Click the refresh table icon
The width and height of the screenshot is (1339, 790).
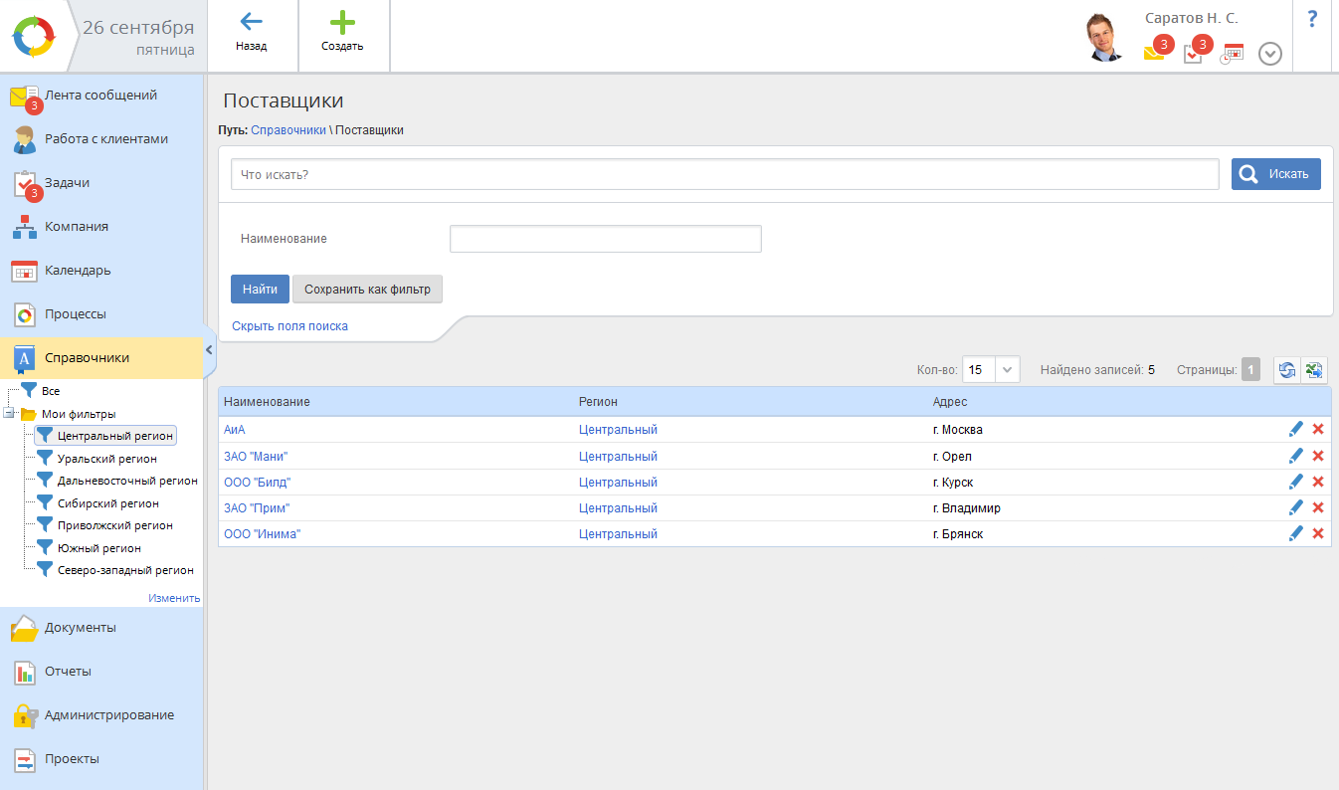tap(1287, 370)
